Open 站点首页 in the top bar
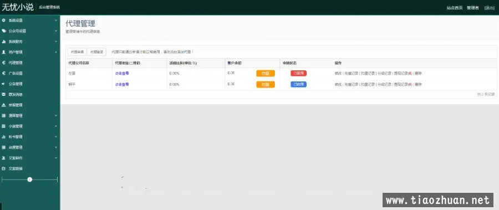 [455, 8]
